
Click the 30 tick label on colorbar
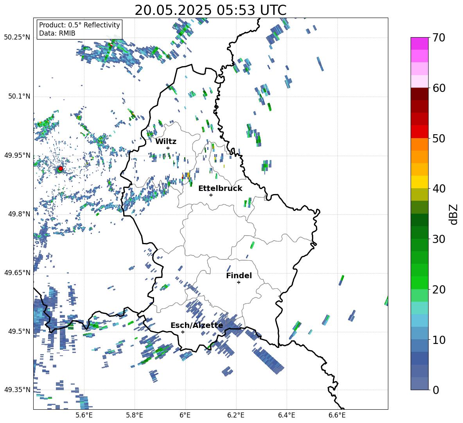(439, 239)
